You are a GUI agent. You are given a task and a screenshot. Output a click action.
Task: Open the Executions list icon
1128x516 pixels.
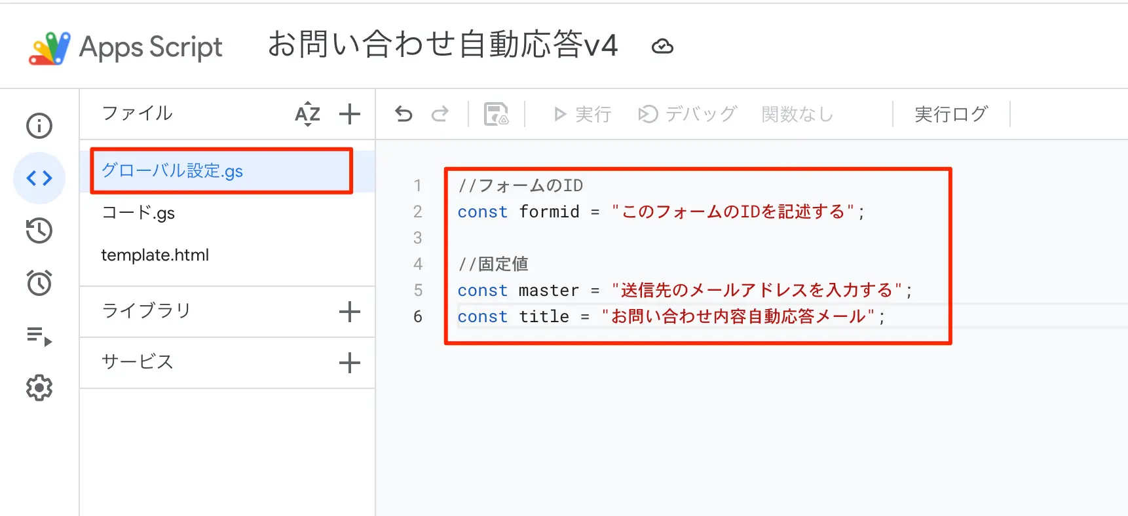click(x=39, y=337)
